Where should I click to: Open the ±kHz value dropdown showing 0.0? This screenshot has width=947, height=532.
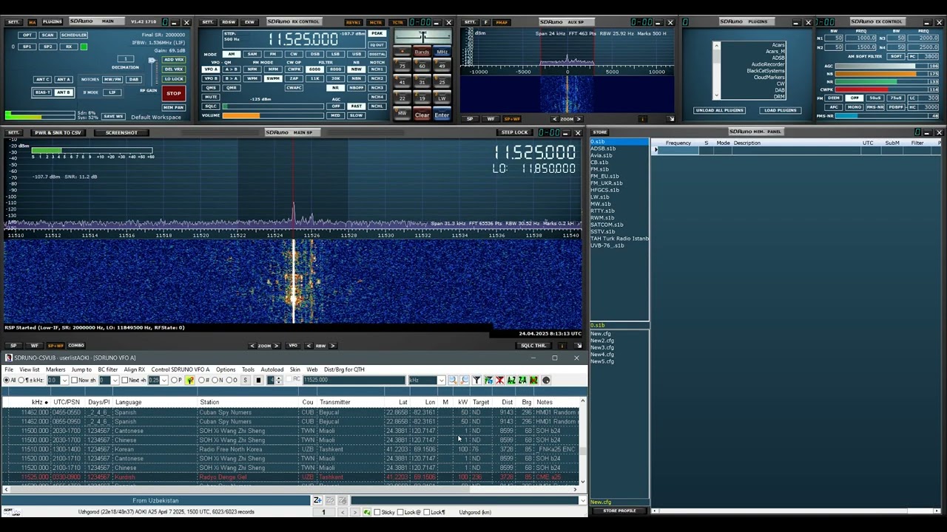coord(64,380)
